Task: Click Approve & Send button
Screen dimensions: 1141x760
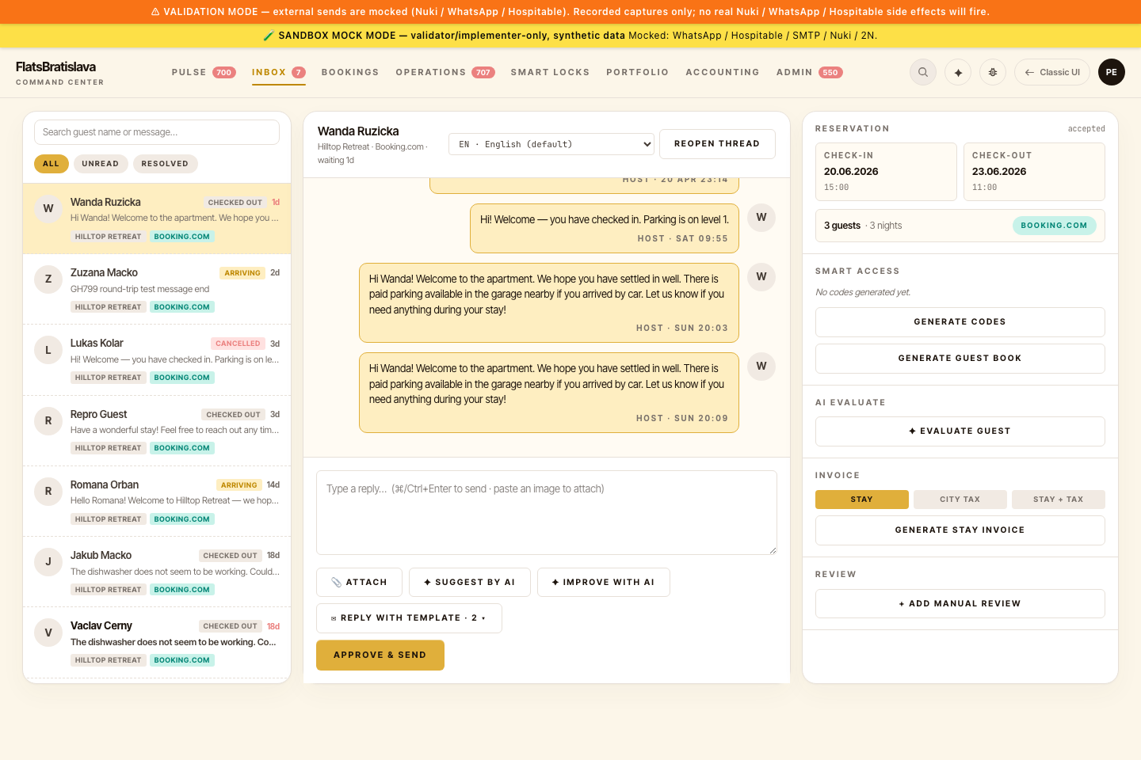Action: pos(380,655)
